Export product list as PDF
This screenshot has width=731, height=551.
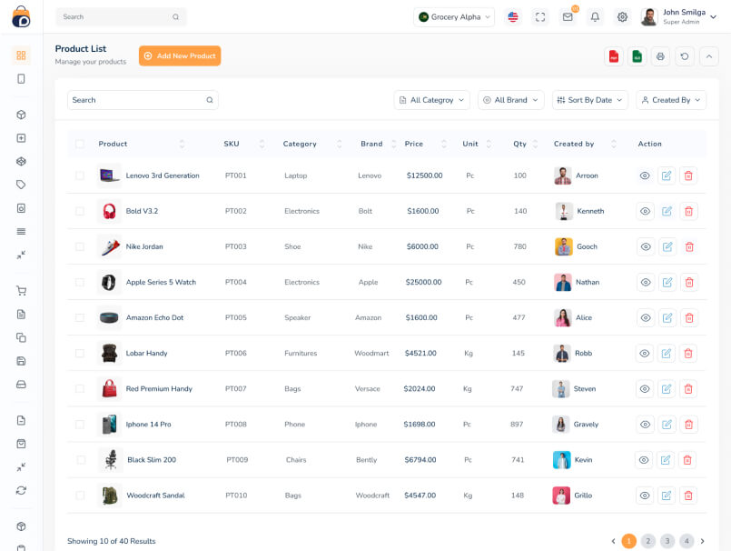(x=614, y=56)
